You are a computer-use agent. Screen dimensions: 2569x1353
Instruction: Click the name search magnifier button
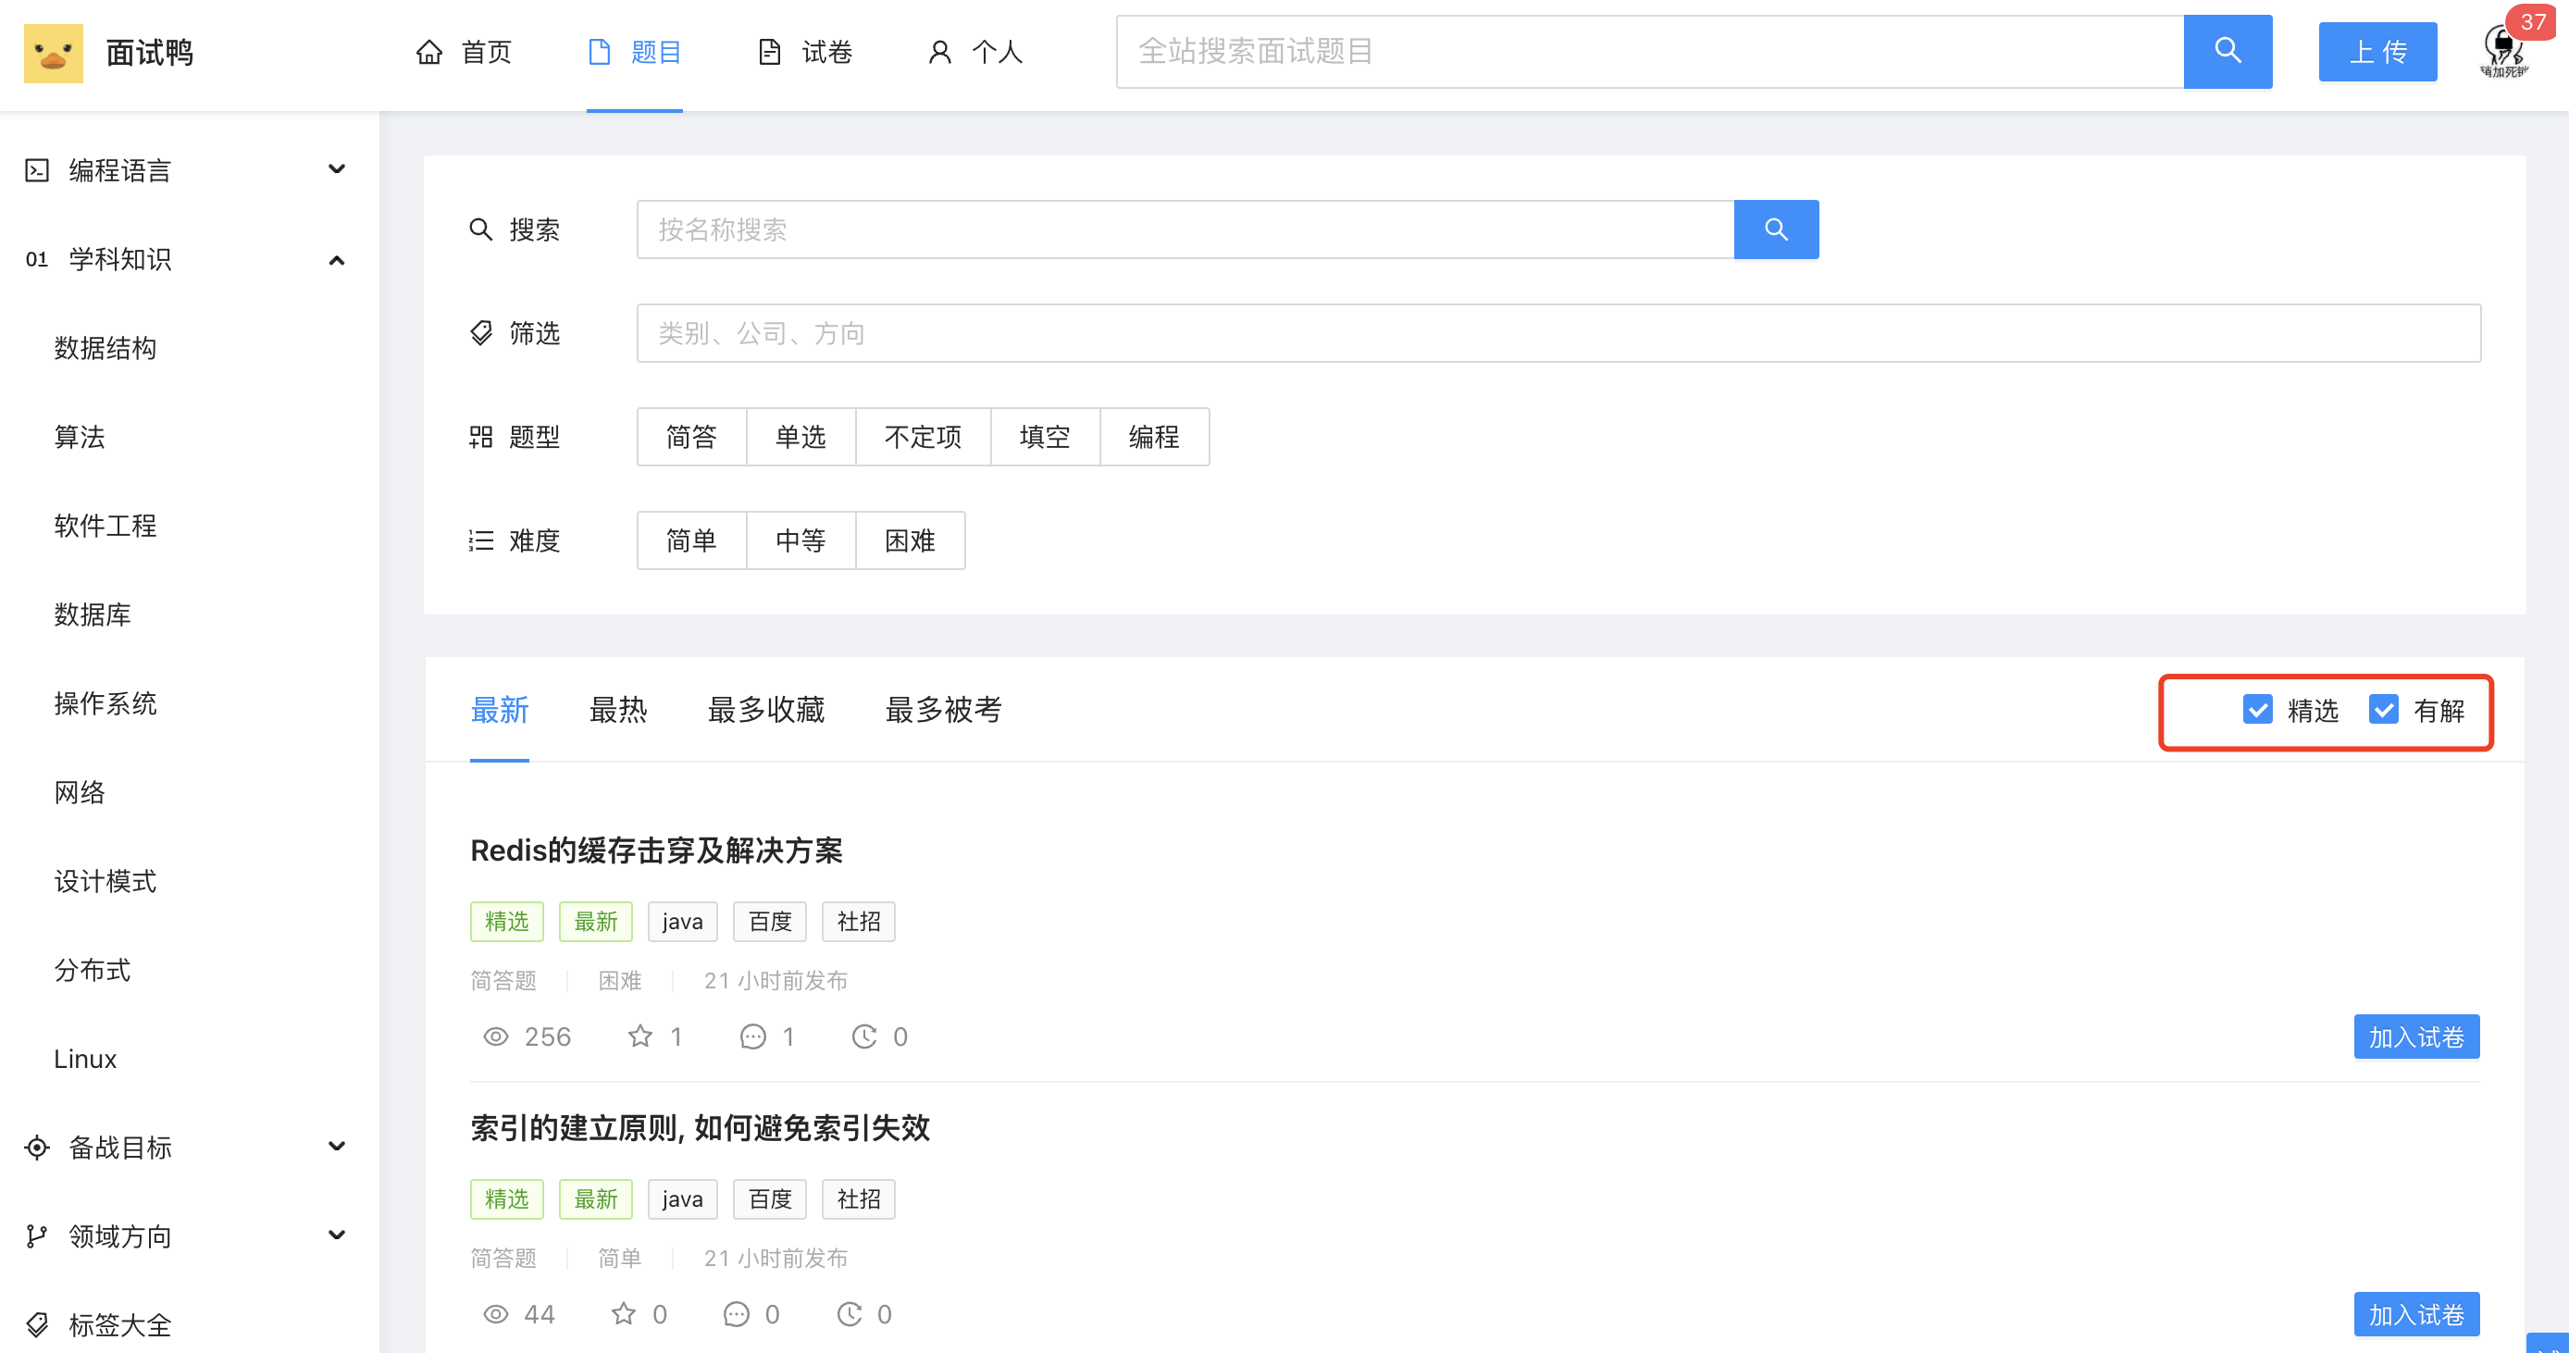[x=1775, y=230]
